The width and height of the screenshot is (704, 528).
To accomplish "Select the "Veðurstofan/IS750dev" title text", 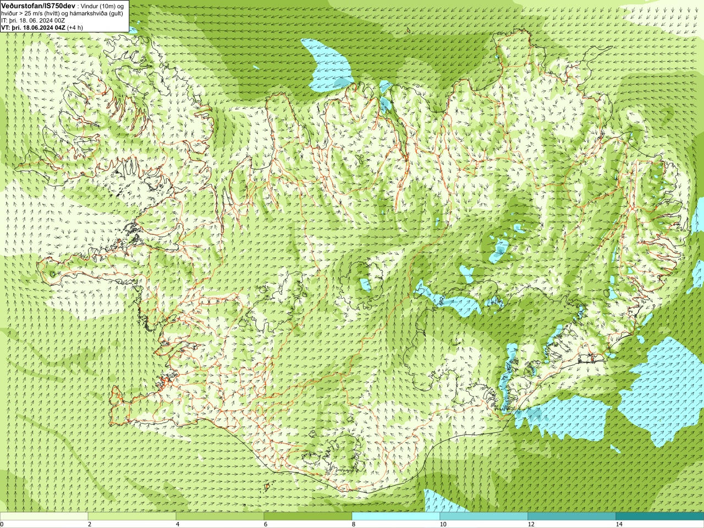I will [x=38, y=5].
